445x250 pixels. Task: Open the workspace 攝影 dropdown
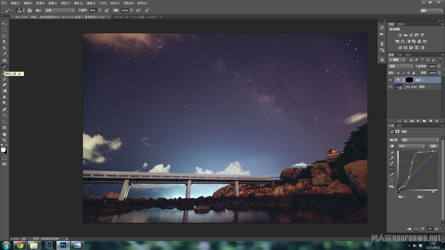pos(431,11)
